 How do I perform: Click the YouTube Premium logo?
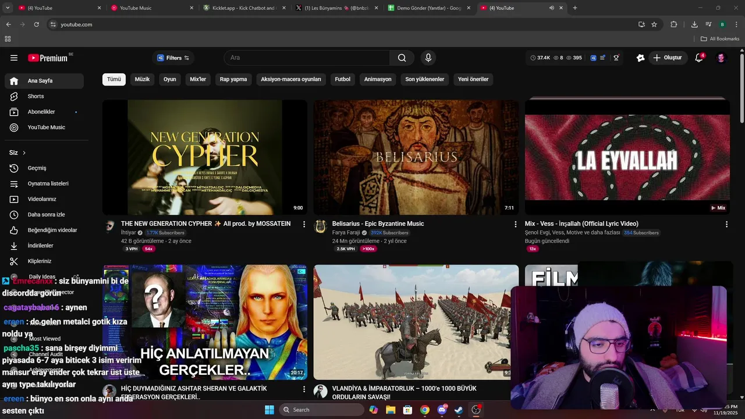click(x=48, y=58)
